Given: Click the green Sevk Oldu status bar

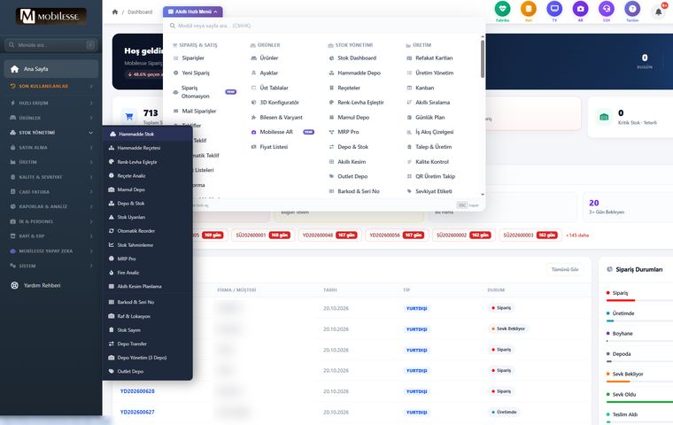Looking at the screenshot, I should [x=639, y=402].
